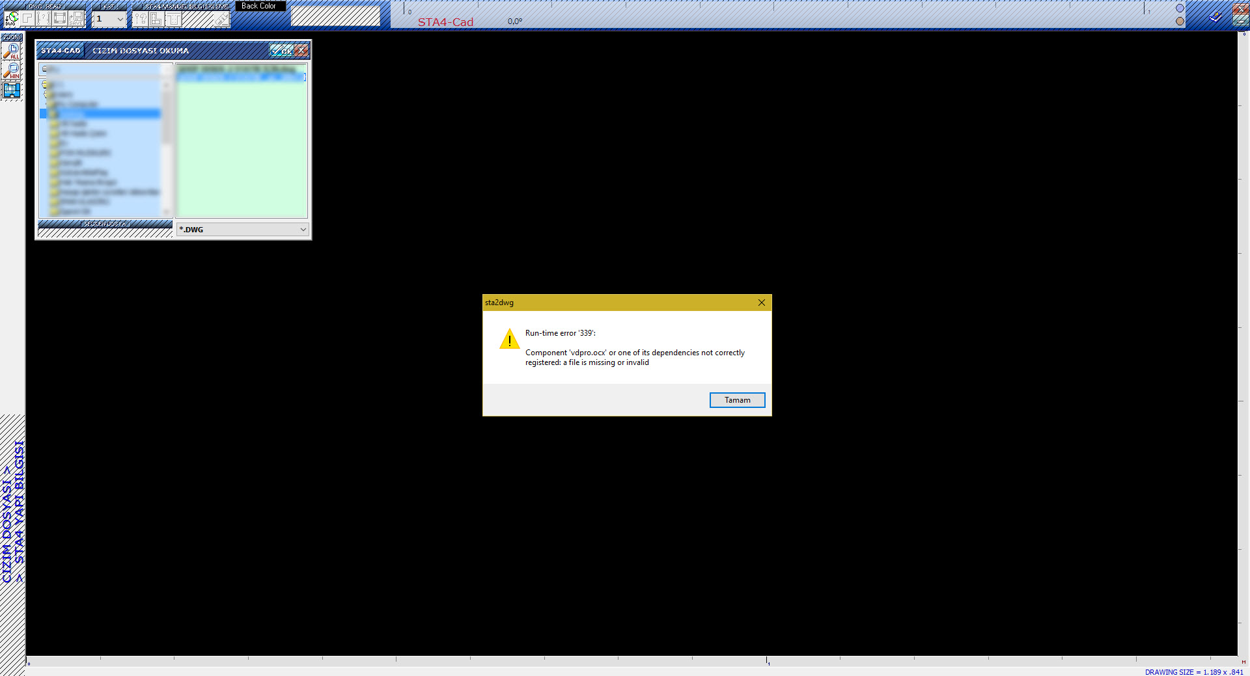
Task: Open the drive selector combo box
Action: click(105, 69)
